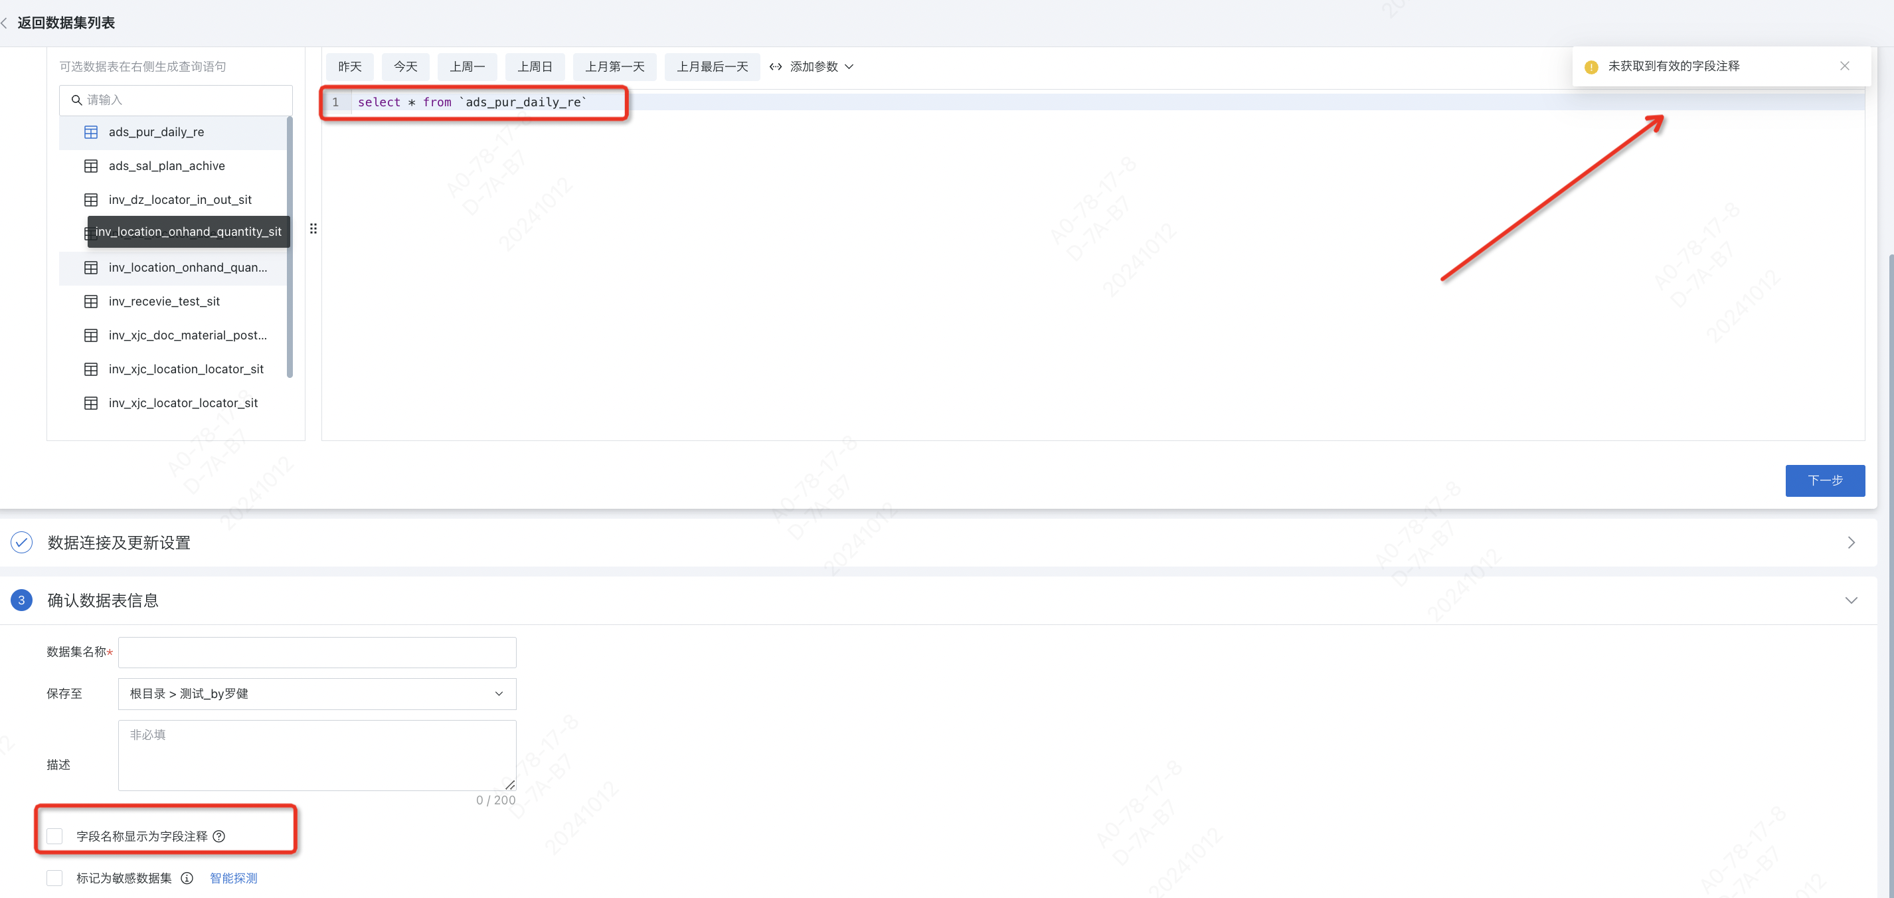This screenshot has height=898, width=1894.
Task: Open the 保存至 folder dropdown
Action: 317,693
